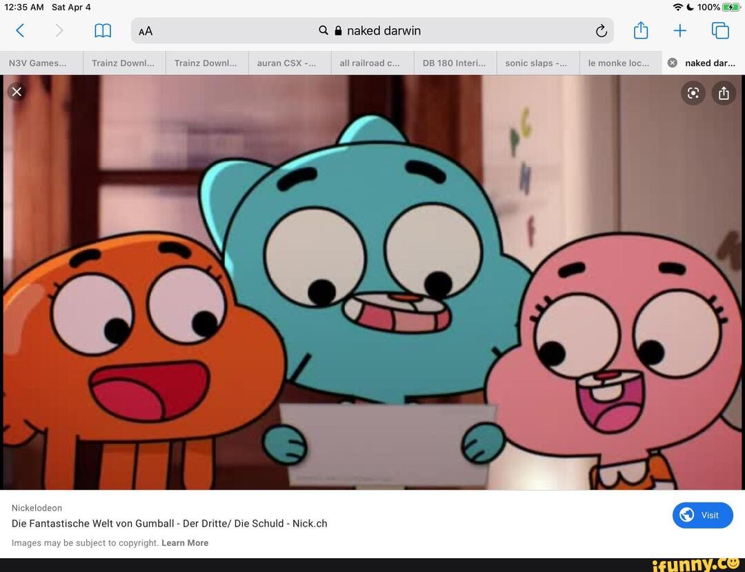Screen dimensions: 745x572
Task: Tap the Wi-Fi status icon
Action: click(677, 7)
